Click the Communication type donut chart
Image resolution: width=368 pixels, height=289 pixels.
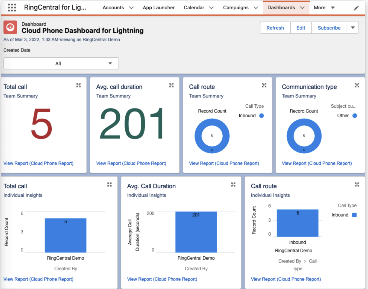coord(304,136)
